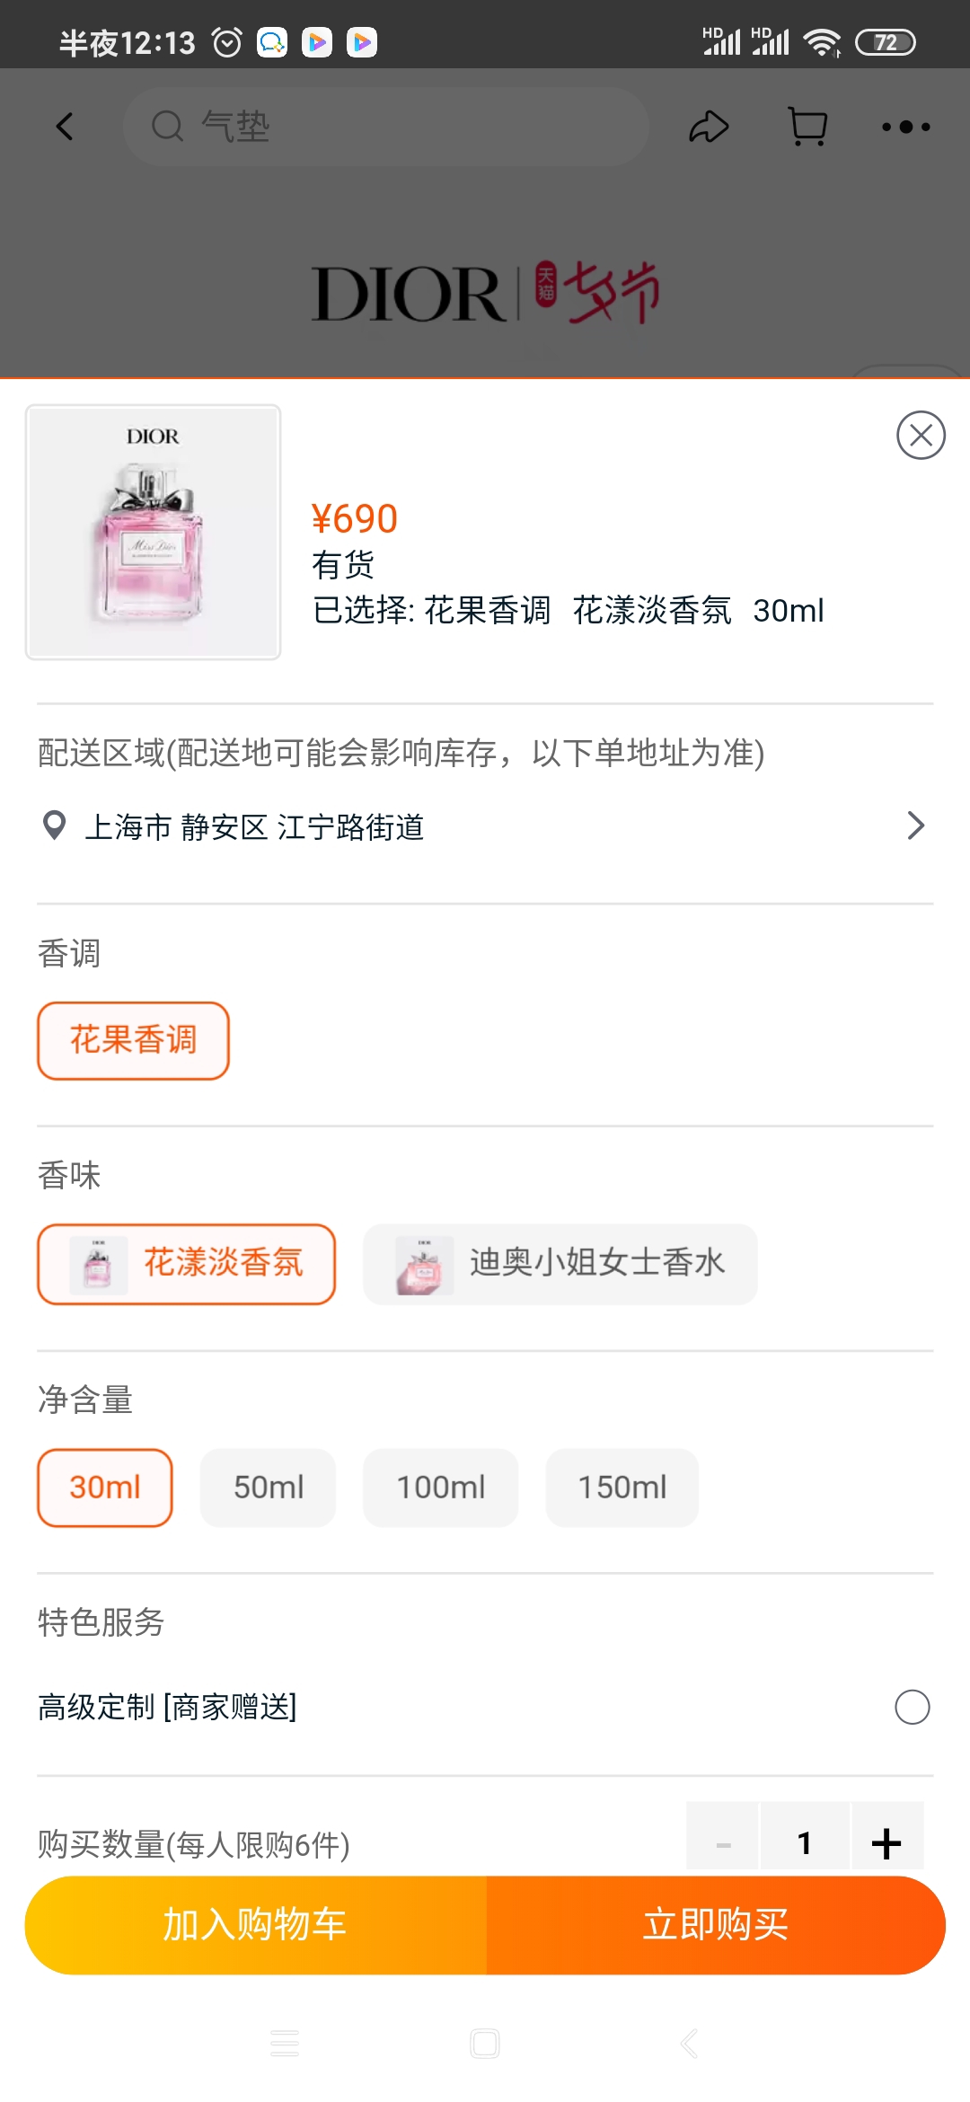The width and height of the screenshot is (970, 2102).
Task: Choose the 100ml size option
Action: [x=440, y=1488]
